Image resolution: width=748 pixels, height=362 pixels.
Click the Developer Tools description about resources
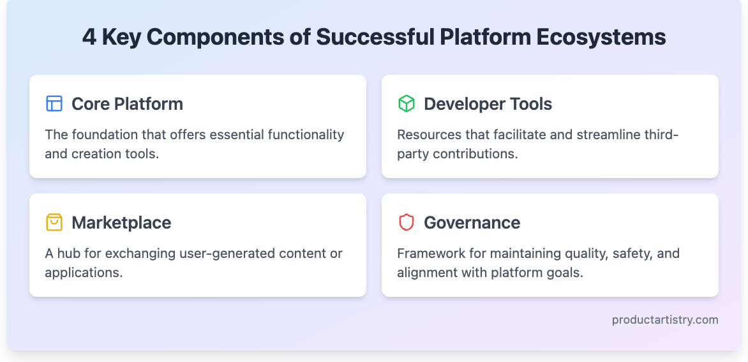537,144
